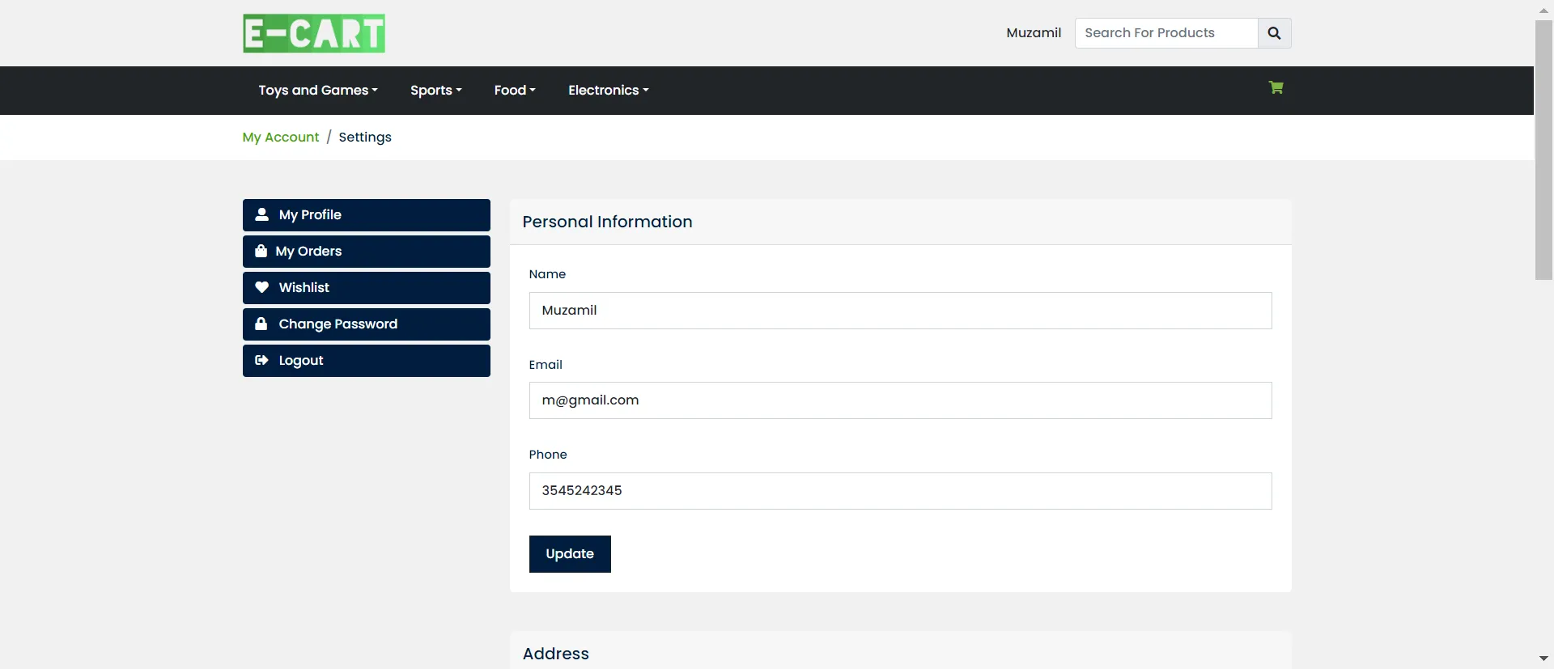
Task: Click the lock icon beside Change Password
Action: [261, 324]
